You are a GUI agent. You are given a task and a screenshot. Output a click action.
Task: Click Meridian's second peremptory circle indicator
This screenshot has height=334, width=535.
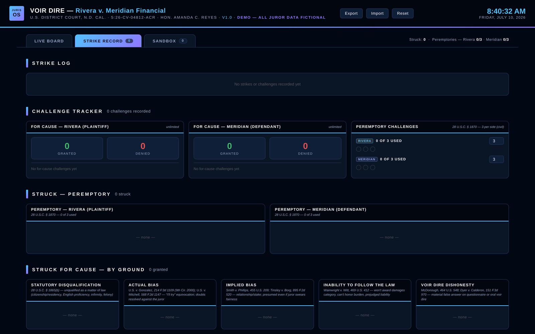[366, 168]
